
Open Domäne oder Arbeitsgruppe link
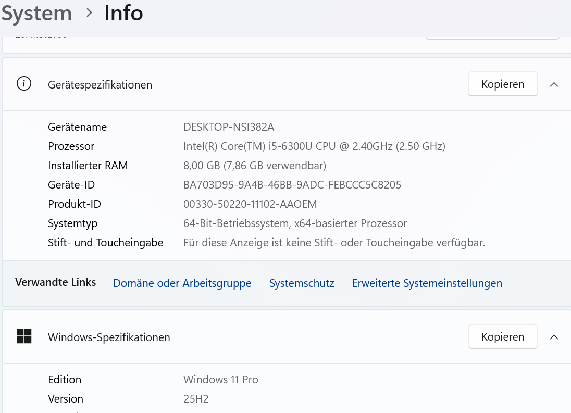(182, 283)
